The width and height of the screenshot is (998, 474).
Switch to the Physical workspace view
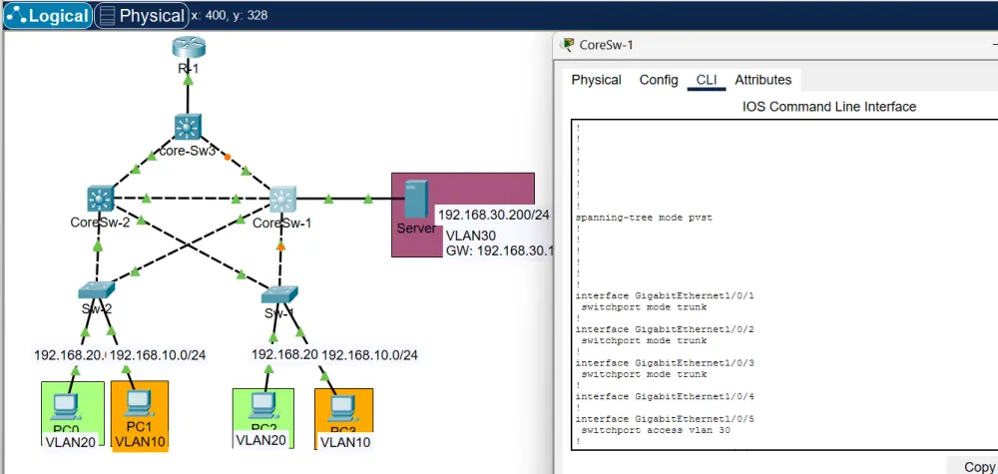pyautogui.click(x=142, y=15)
